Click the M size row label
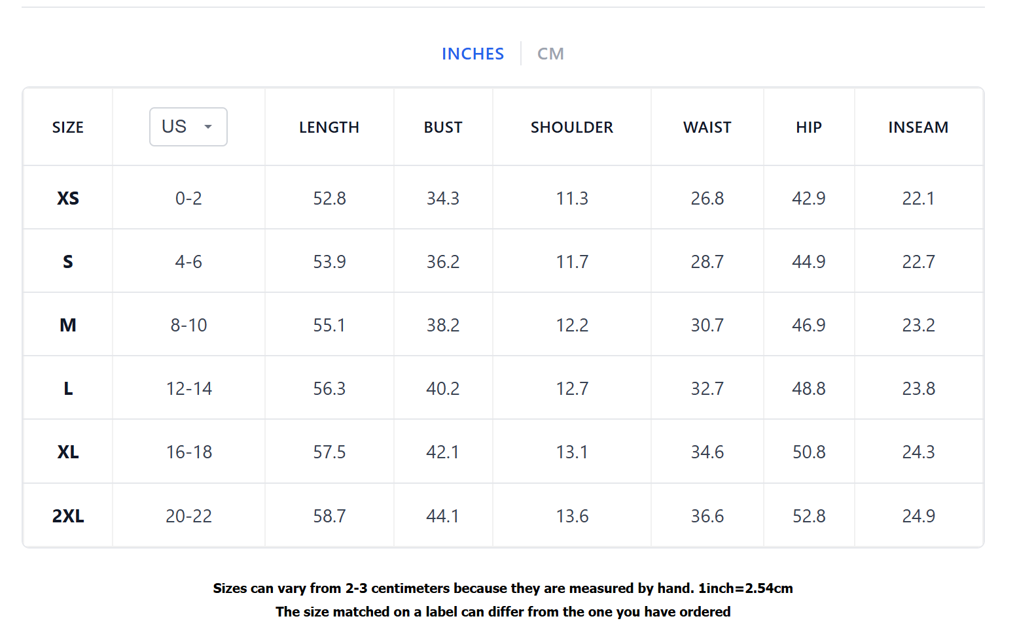Viewport: 1017px width, 625px height. [68, 325]
